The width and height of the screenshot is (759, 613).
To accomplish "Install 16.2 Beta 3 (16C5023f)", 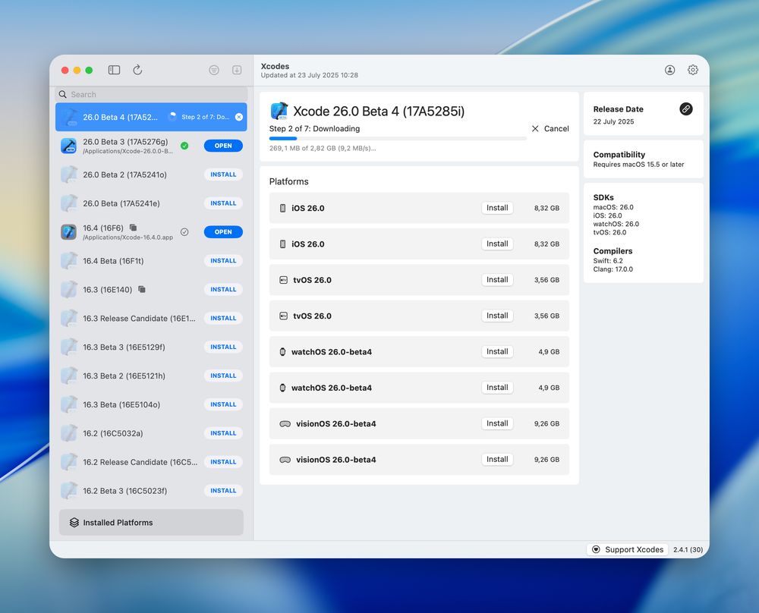I will (x=223, y=491).
